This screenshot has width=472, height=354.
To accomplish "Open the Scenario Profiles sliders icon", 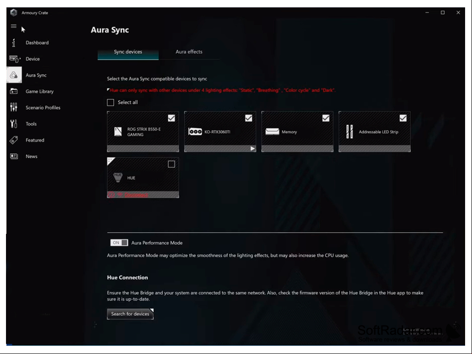I will click(x=14, y=107).
